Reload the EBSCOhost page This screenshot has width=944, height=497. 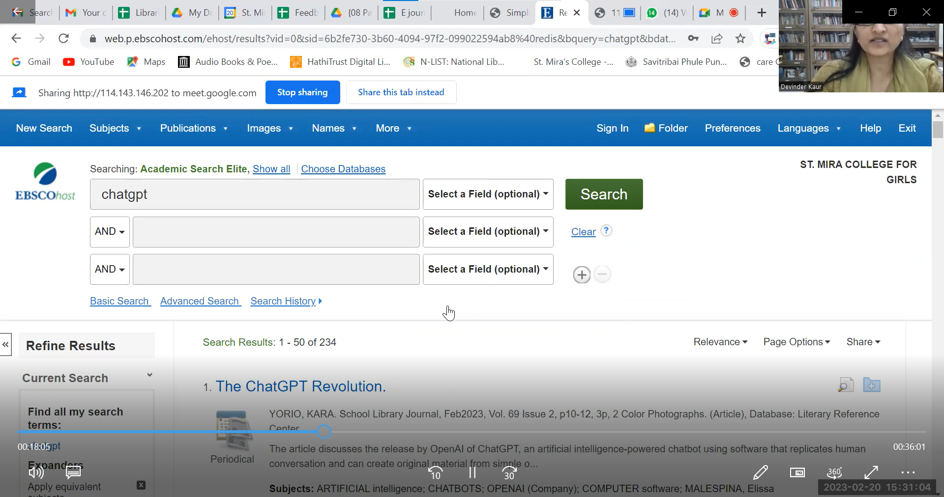point(63,38)
